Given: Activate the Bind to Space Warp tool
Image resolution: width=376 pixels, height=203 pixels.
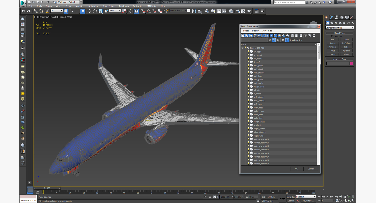Looking at the screenshot, I should point(47,11).
